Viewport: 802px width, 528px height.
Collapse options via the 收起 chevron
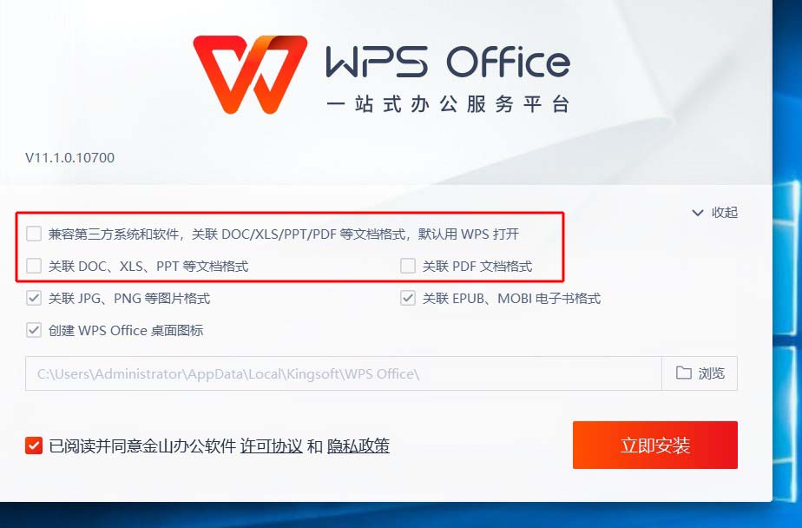tap(698, 212)
